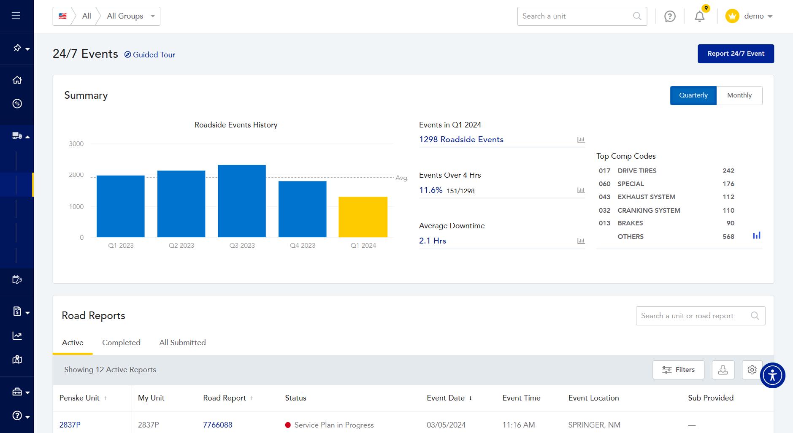Collapse the truck fleet sidebar section

tap(20, 136)
